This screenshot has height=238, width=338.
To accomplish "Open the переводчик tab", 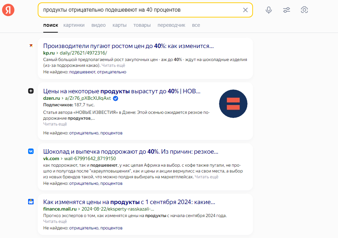I will point(171,25).
